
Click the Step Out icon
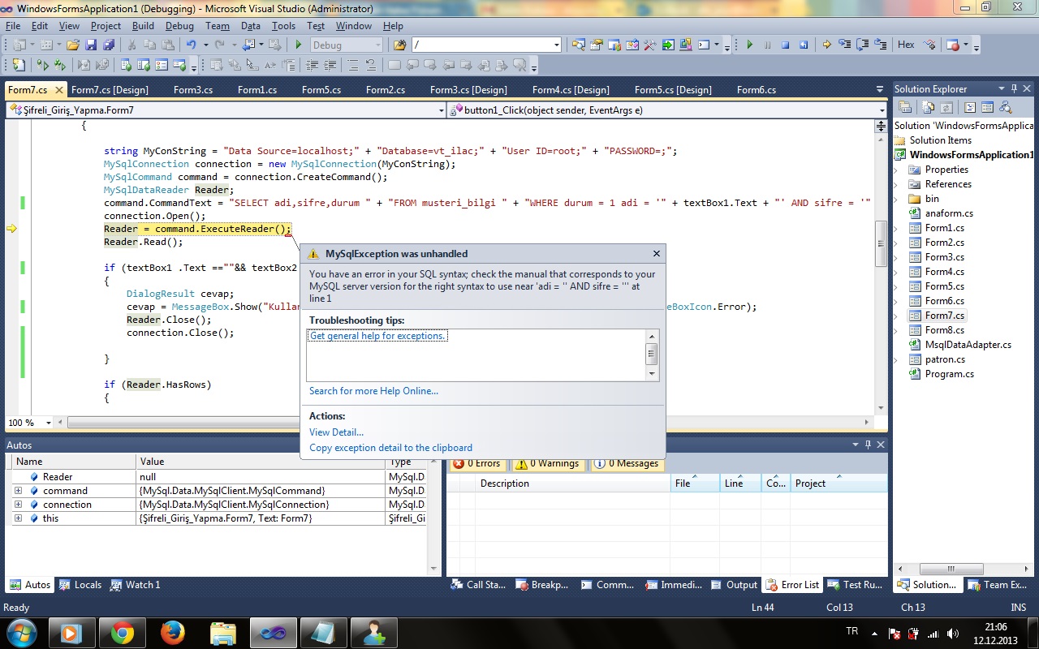pyautogui.click(x=881, y=45)
